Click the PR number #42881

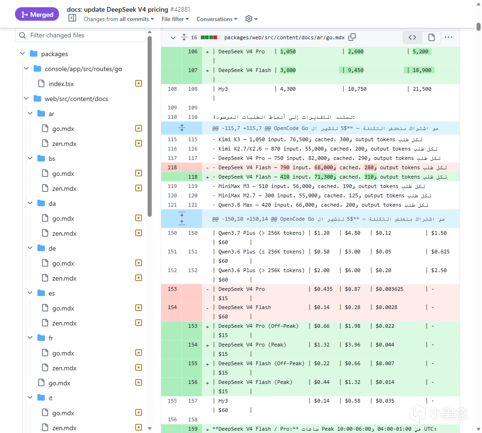pyautogui.click(x=180, y=9)
